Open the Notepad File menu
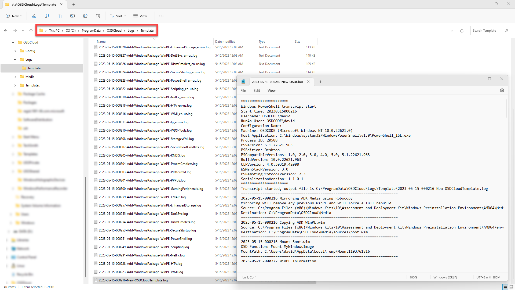The height and width of the screenshot is (290, 515). (243, 91)
